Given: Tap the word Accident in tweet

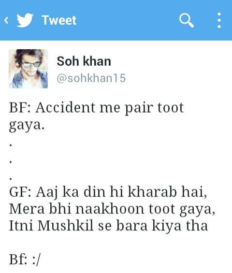Looking at the screenshot, I should coord(65,108).
